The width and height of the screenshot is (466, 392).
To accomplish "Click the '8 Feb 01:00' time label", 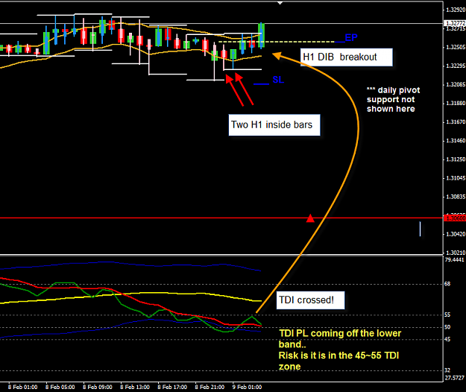I will click(x=23, y=388).
